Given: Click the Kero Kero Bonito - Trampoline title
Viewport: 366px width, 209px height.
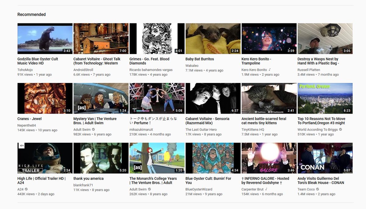Looking at the screenshot, I should (x=256, y=61).
